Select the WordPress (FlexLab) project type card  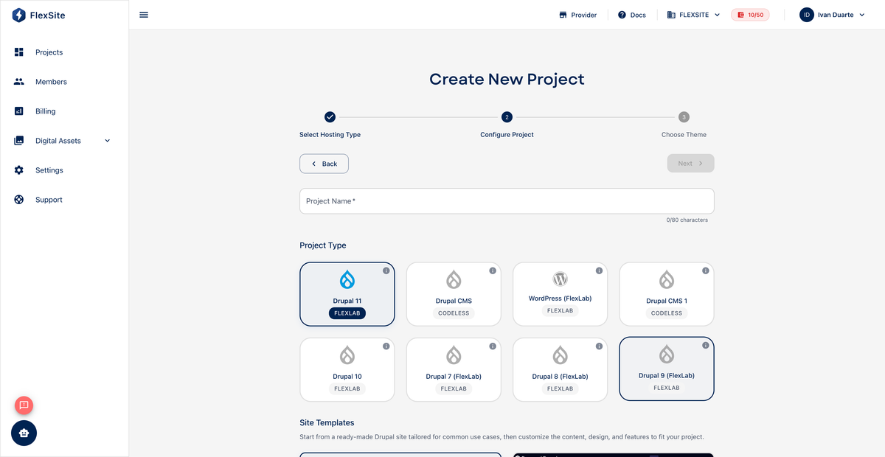click(560, 294)
